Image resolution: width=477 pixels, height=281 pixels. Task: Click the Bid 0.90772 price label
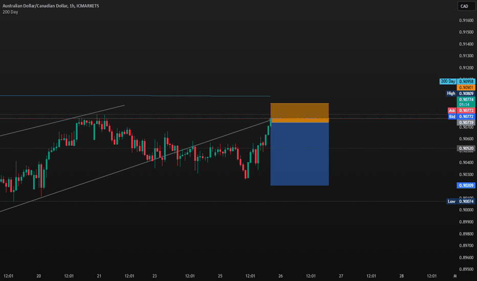[x=462, y=116]
